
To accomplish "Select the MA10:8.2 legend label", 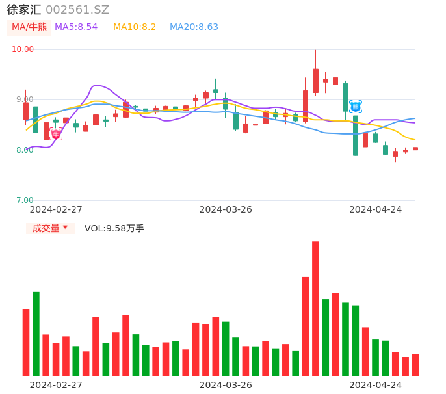I will 135,27.
